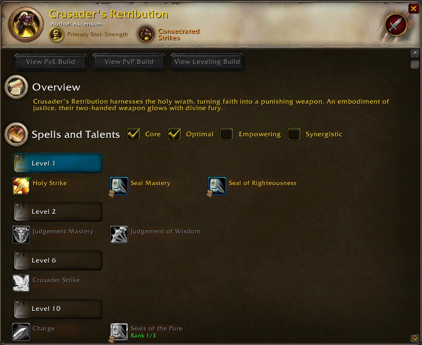Open the View PvE Build tab

click(51, 62)
